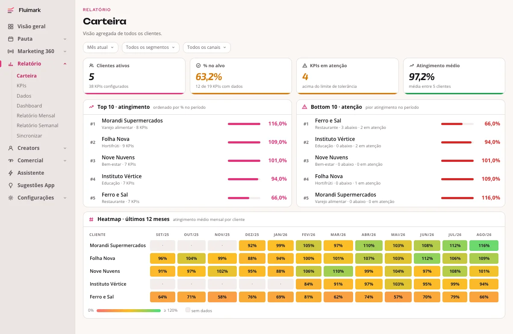Viewport: 513px width, 334px height.
Task: Click Morandi Supermercados 116,0% progress bar
Action: (244, 124)
